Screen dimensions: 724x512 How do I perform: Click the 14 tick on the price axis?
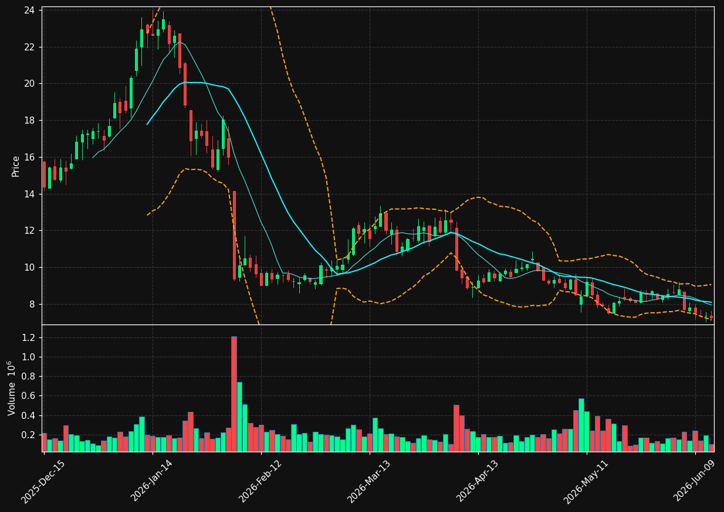tap(30, 194)
